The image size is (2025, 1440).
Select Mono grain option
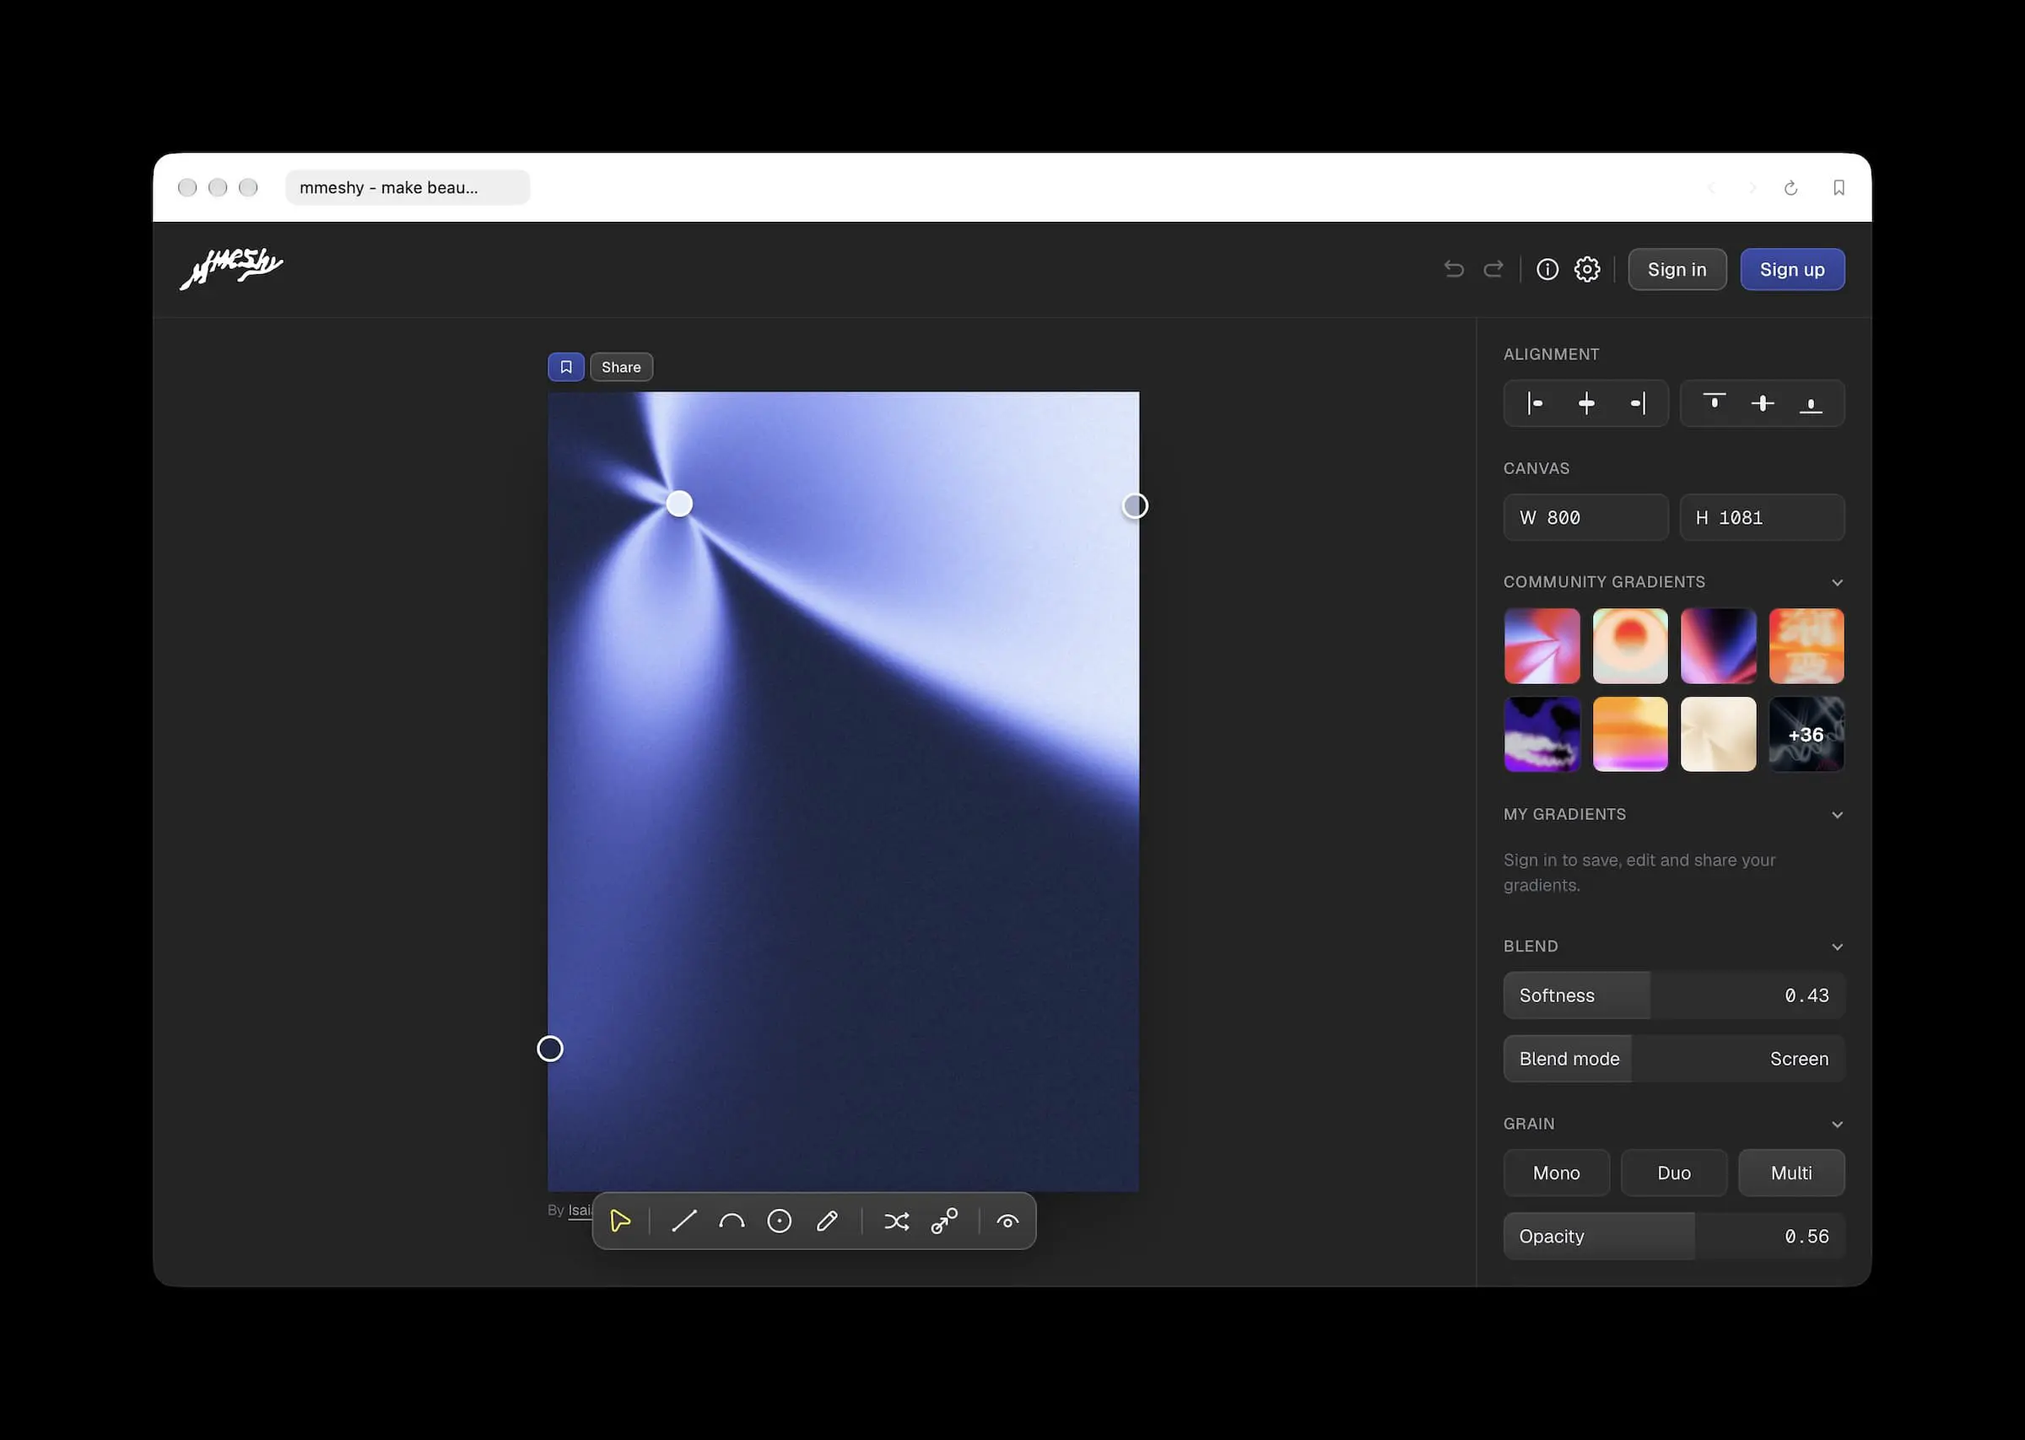[x=1556, y=1173]
